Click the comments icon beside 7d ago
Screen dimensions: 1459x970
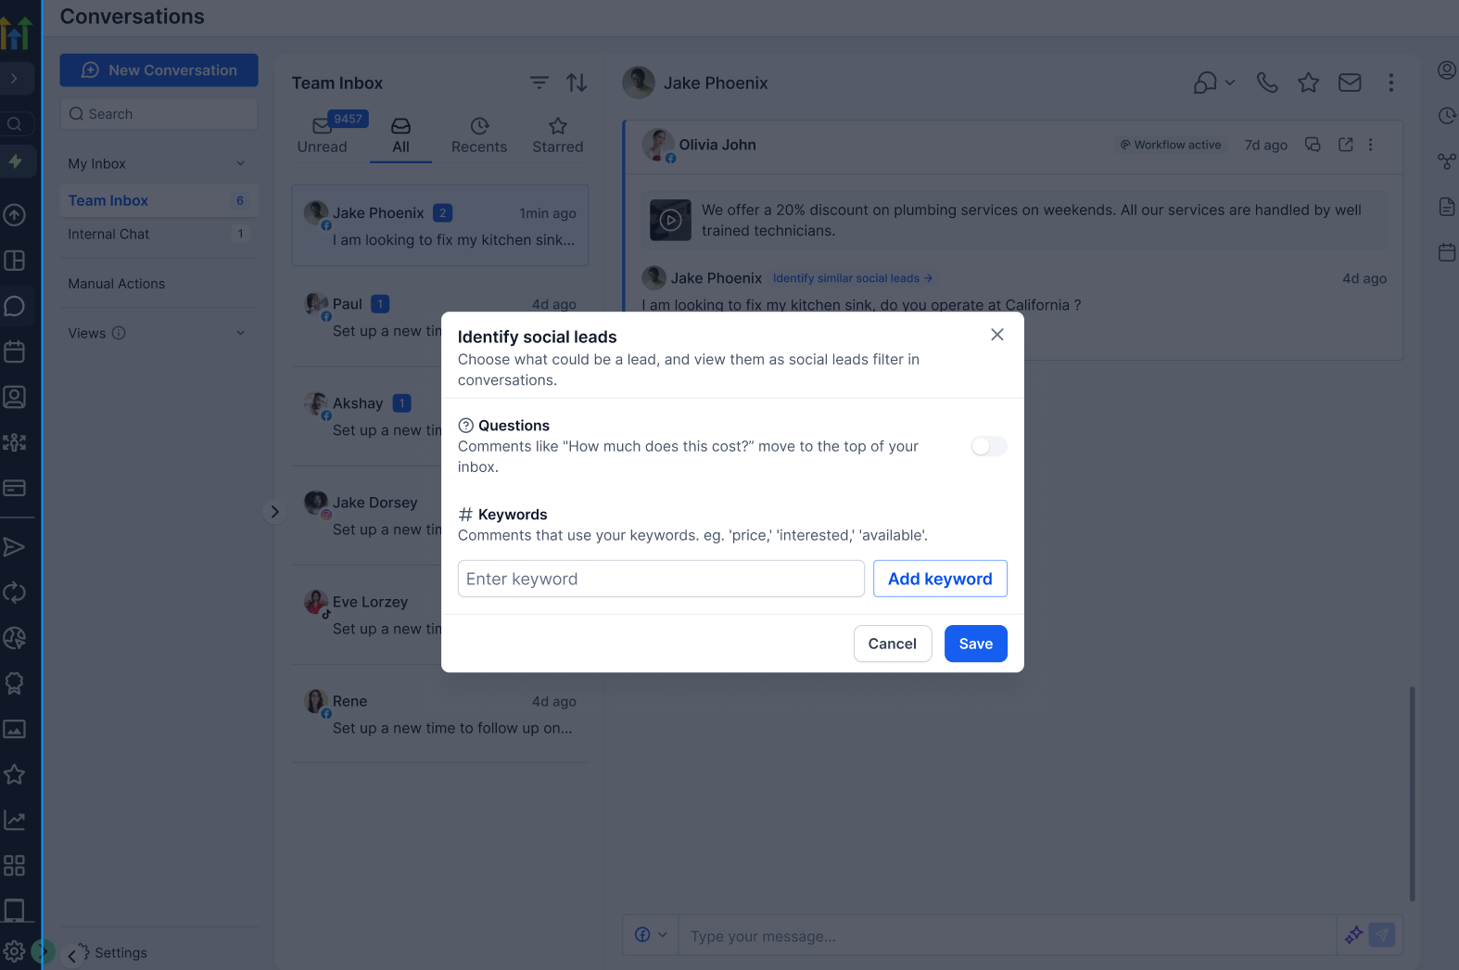[1312, 145]
